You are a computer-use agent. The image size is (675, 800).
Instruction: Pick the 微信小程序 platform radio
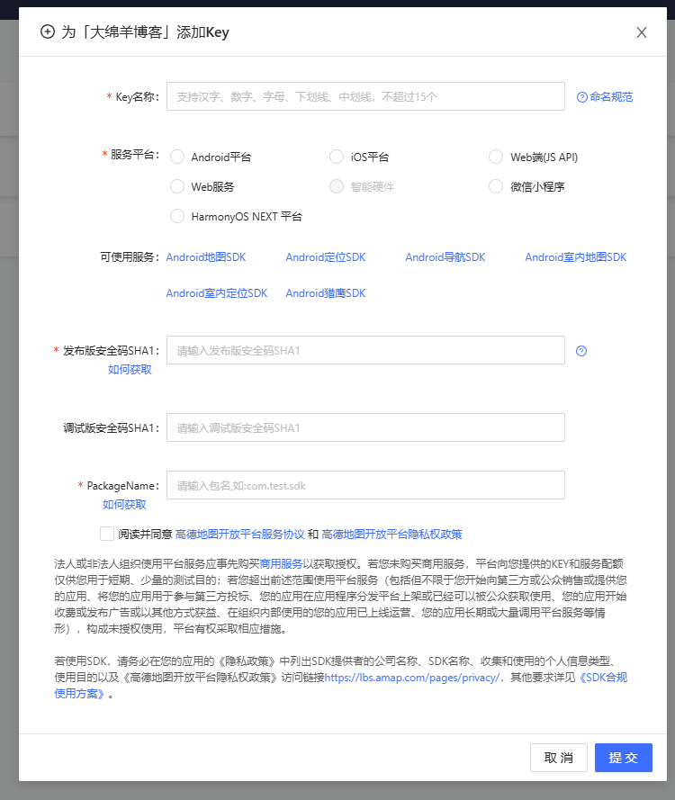tap(496, 186)
